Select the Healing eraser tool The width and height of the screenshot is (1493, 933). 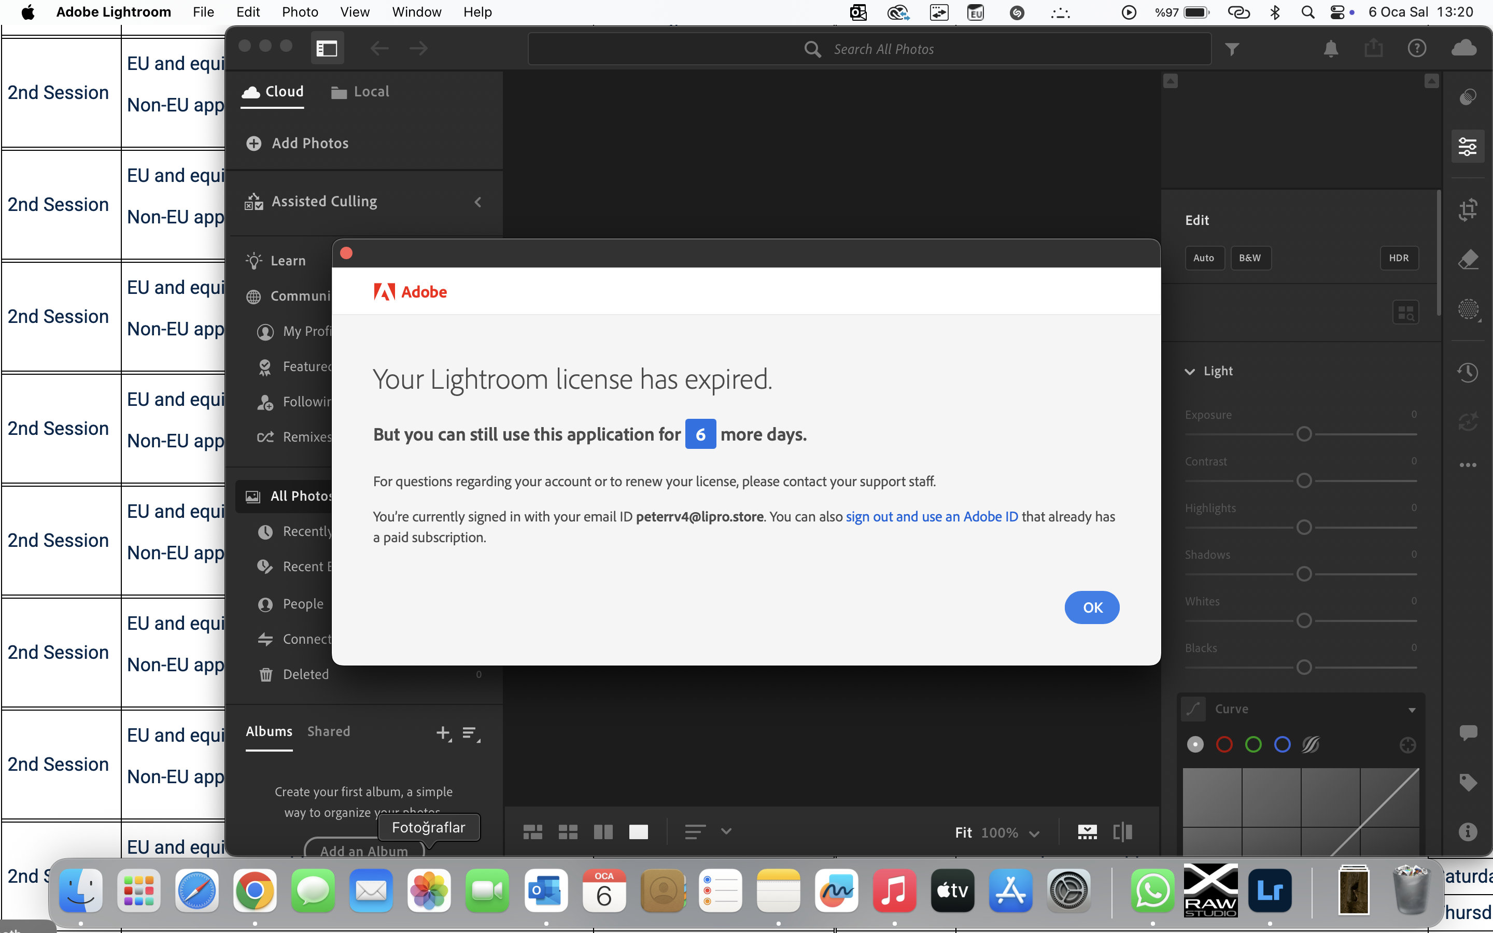coord(1468,260)
